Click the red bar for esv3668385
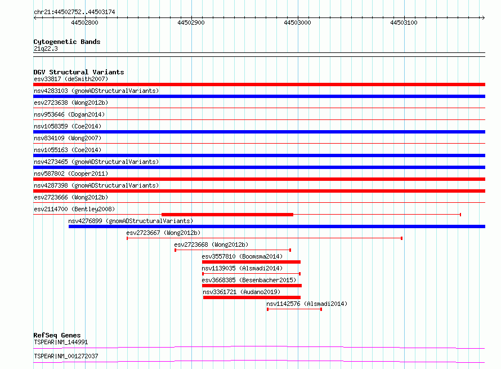 (252, 286)
